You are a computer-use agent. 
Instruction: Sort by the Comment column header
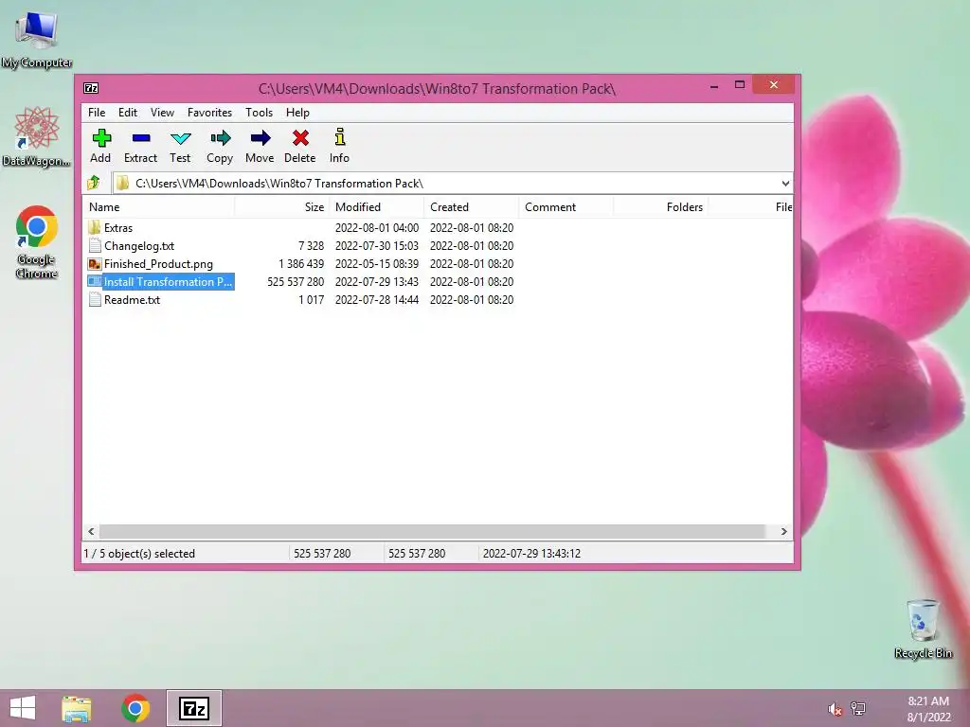(x=566, y=207)
